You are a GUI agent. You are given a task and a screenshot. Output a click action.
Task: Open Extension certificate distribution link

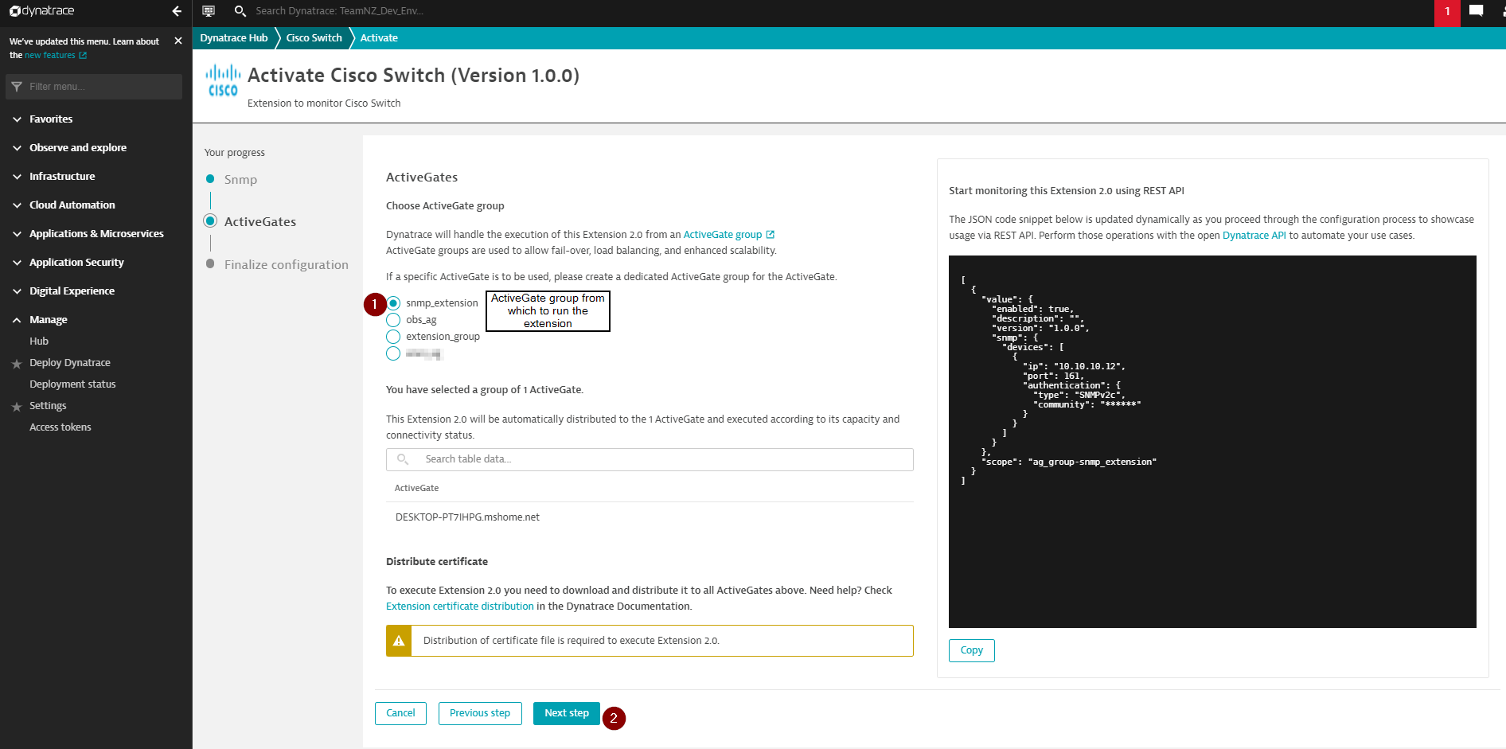460,607
